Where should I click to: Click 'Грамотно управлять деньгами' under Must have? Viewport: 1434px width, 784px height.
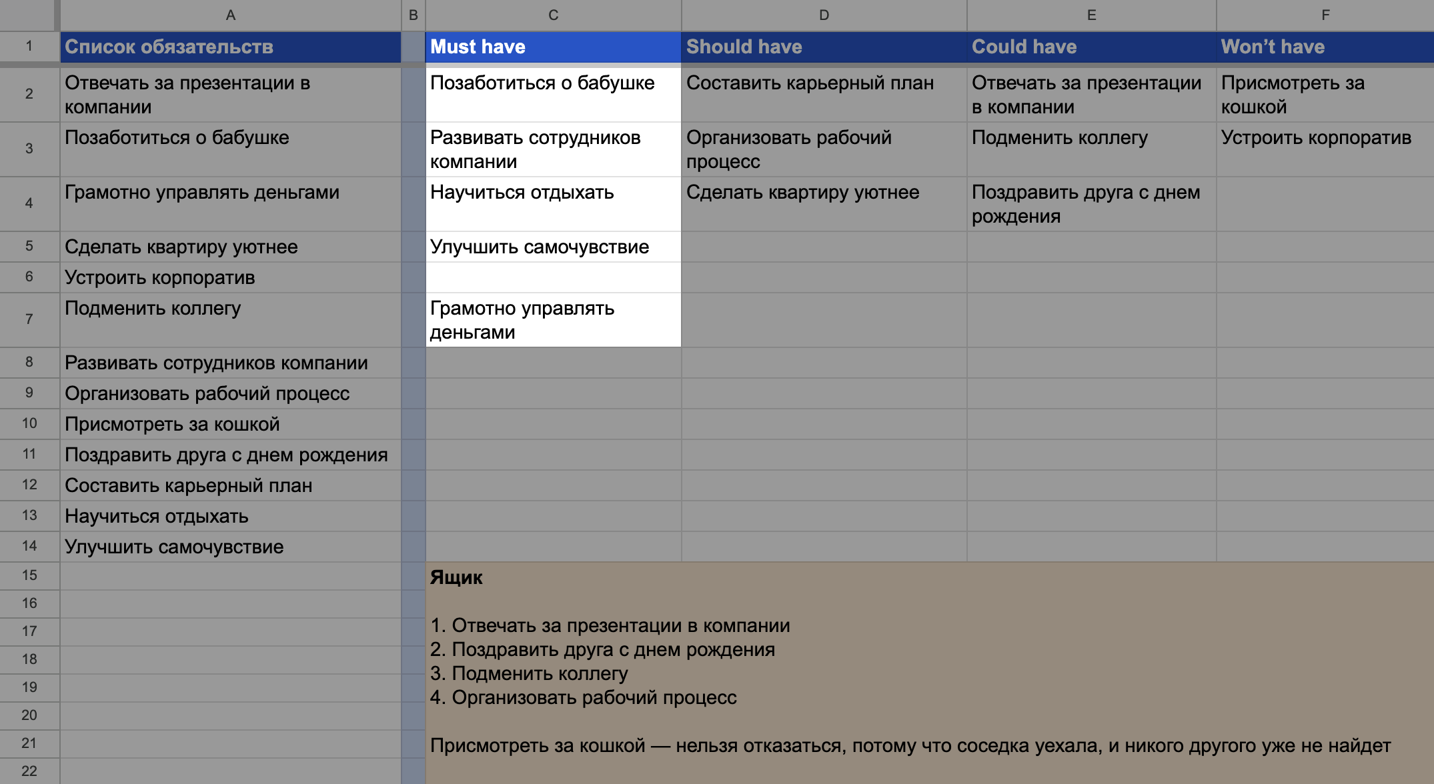pyautogui.click(x=554, y=320)
